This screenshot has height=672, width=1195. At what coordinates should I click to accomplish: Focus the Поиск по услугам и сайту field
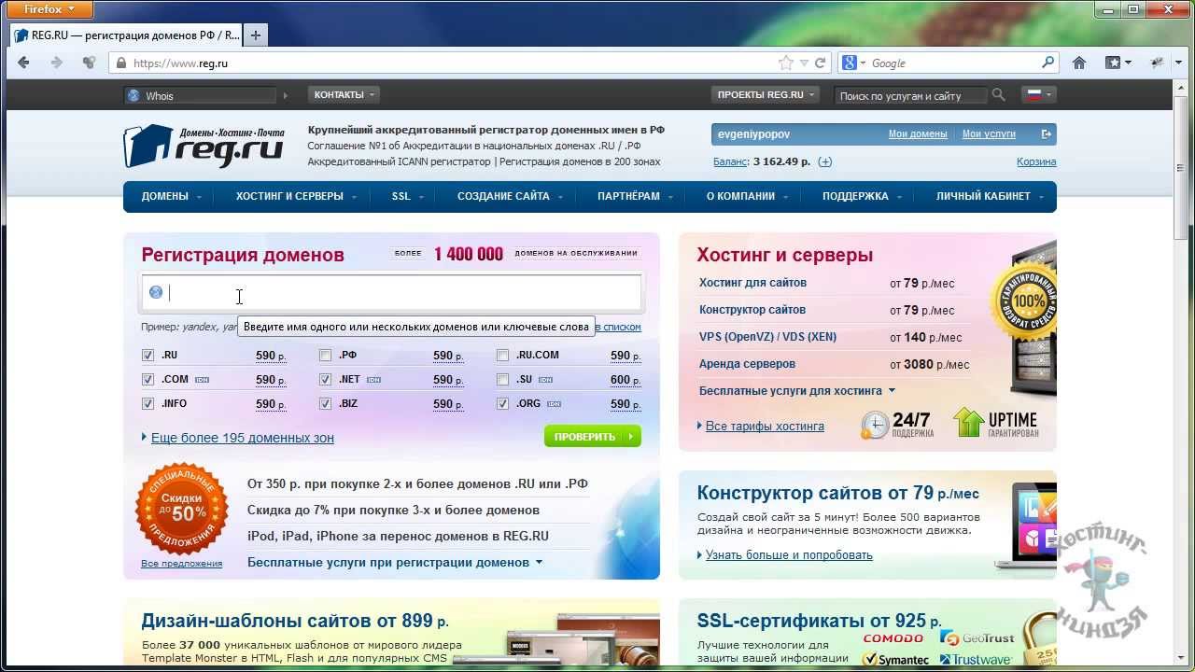click(x=910, y=95)
